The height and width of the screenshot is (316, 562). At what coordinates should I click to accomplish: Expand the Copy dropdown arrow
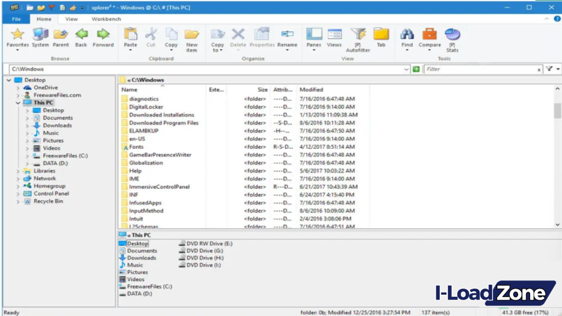171,50
